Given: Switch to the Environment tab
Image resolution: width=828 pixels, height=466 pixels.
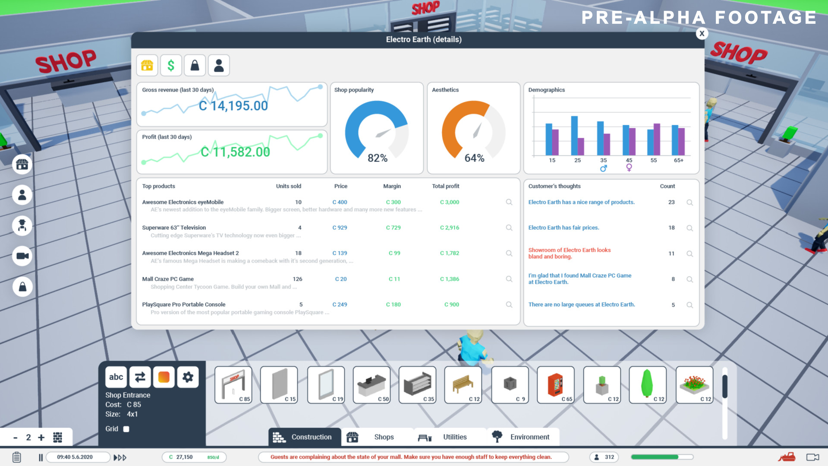Looking at the screenshot, I should click(523, 437).
